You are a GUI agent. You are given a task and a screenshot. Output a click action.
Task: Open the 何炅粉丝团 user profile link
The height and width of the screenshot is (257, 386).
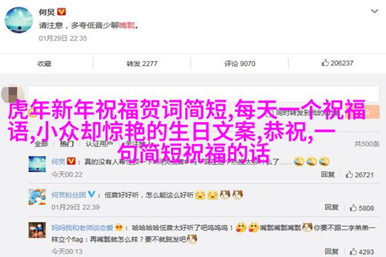click(68, 195)
